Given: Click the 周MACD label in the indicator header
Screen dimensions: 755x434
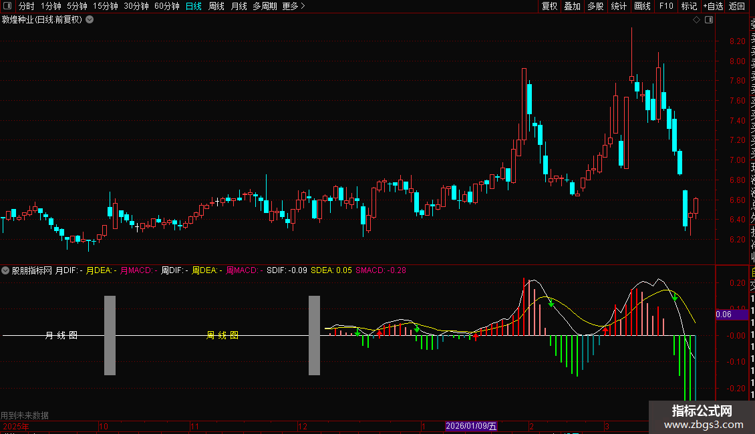Looking at the screenshot, I should tap(245, 270).
